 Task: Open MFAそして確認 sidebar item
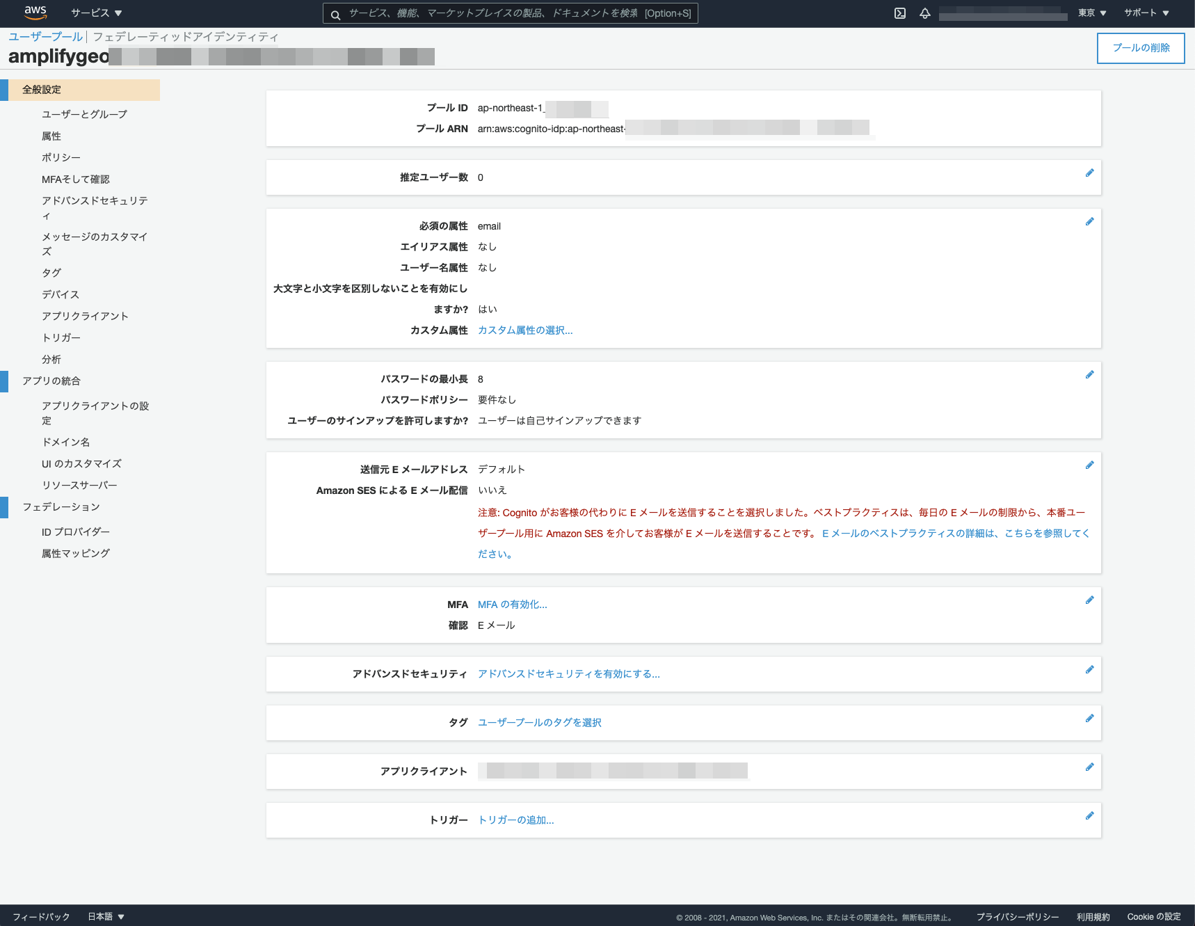point(76,179)
